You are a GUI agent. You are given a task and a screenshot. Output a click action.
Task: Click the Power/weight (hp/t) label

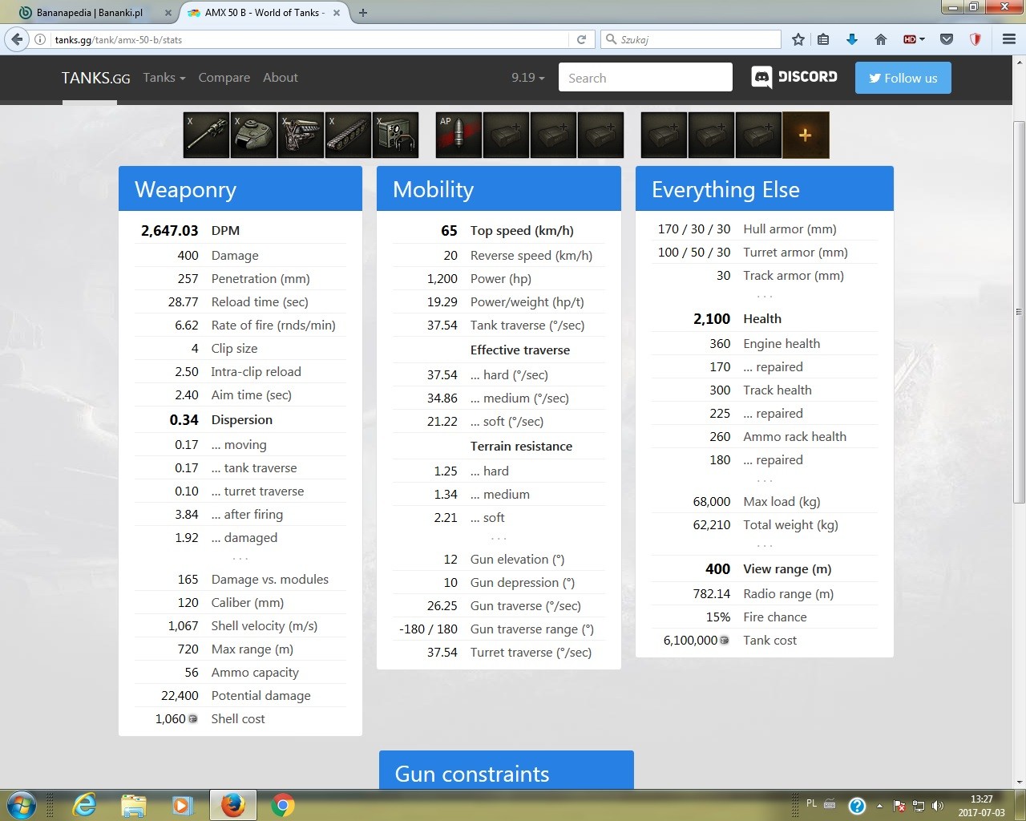[527, 302]
